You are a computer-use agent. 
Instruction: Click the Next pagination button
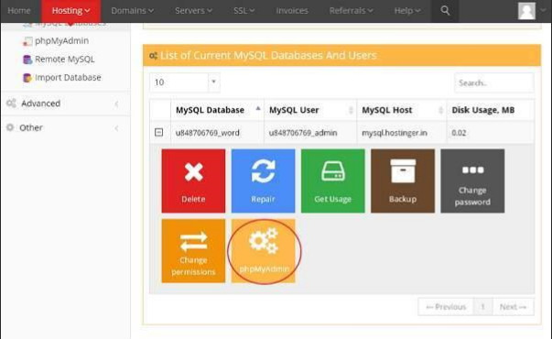click(513, 307)
